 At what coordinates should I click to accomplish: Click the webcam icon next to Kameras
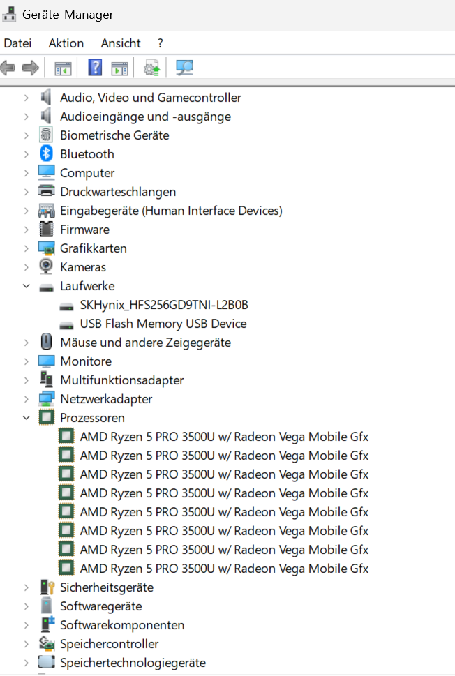[x=46, y=266]
